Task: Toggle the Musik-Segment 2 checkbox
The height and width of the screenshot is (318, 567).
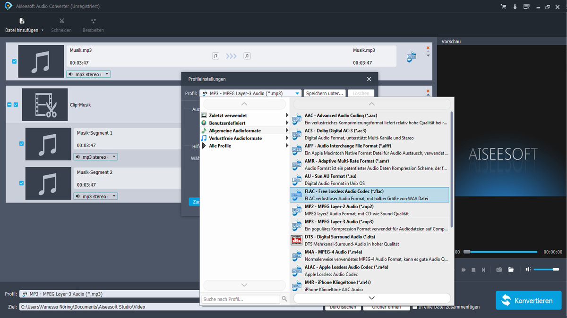Action: click(x=21, y=183)
